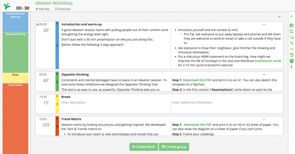295x154 pixels.
Task: Expand the Opposite thinking block arrow
Action: (57, 74)
